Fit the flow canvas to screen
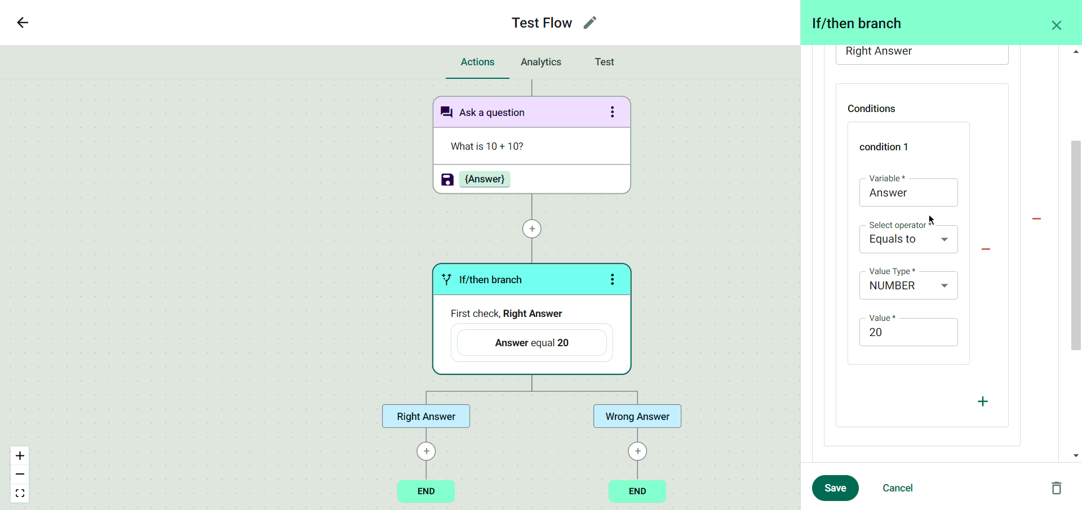This screenshot has width=1082, height=510. (20, 494)
